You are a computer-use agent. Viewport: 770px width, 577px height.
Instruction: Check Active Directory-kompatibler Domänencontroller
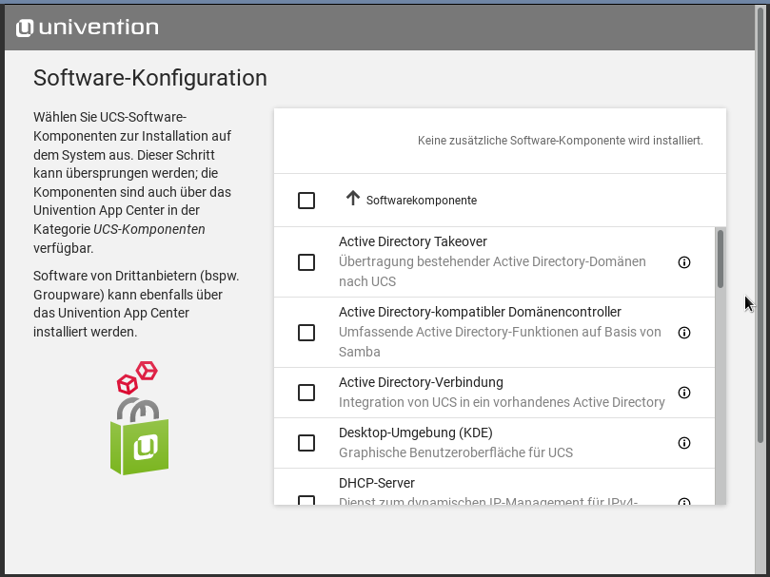tap(306, 333)
